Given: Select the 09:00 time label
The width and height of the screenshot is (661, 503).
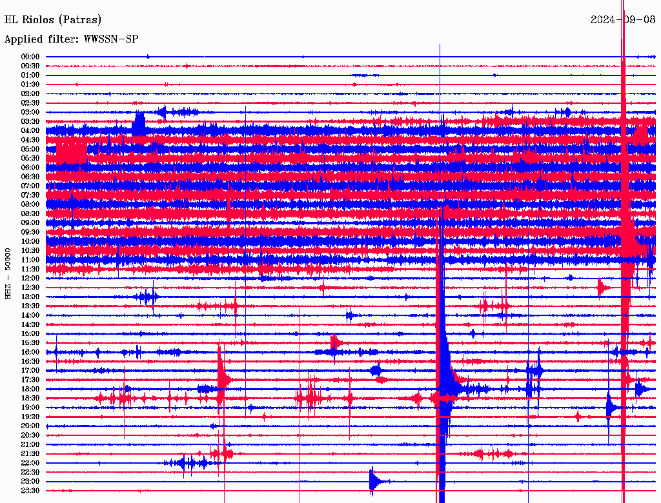Looking at the screenshot, I should click(30, 223).
